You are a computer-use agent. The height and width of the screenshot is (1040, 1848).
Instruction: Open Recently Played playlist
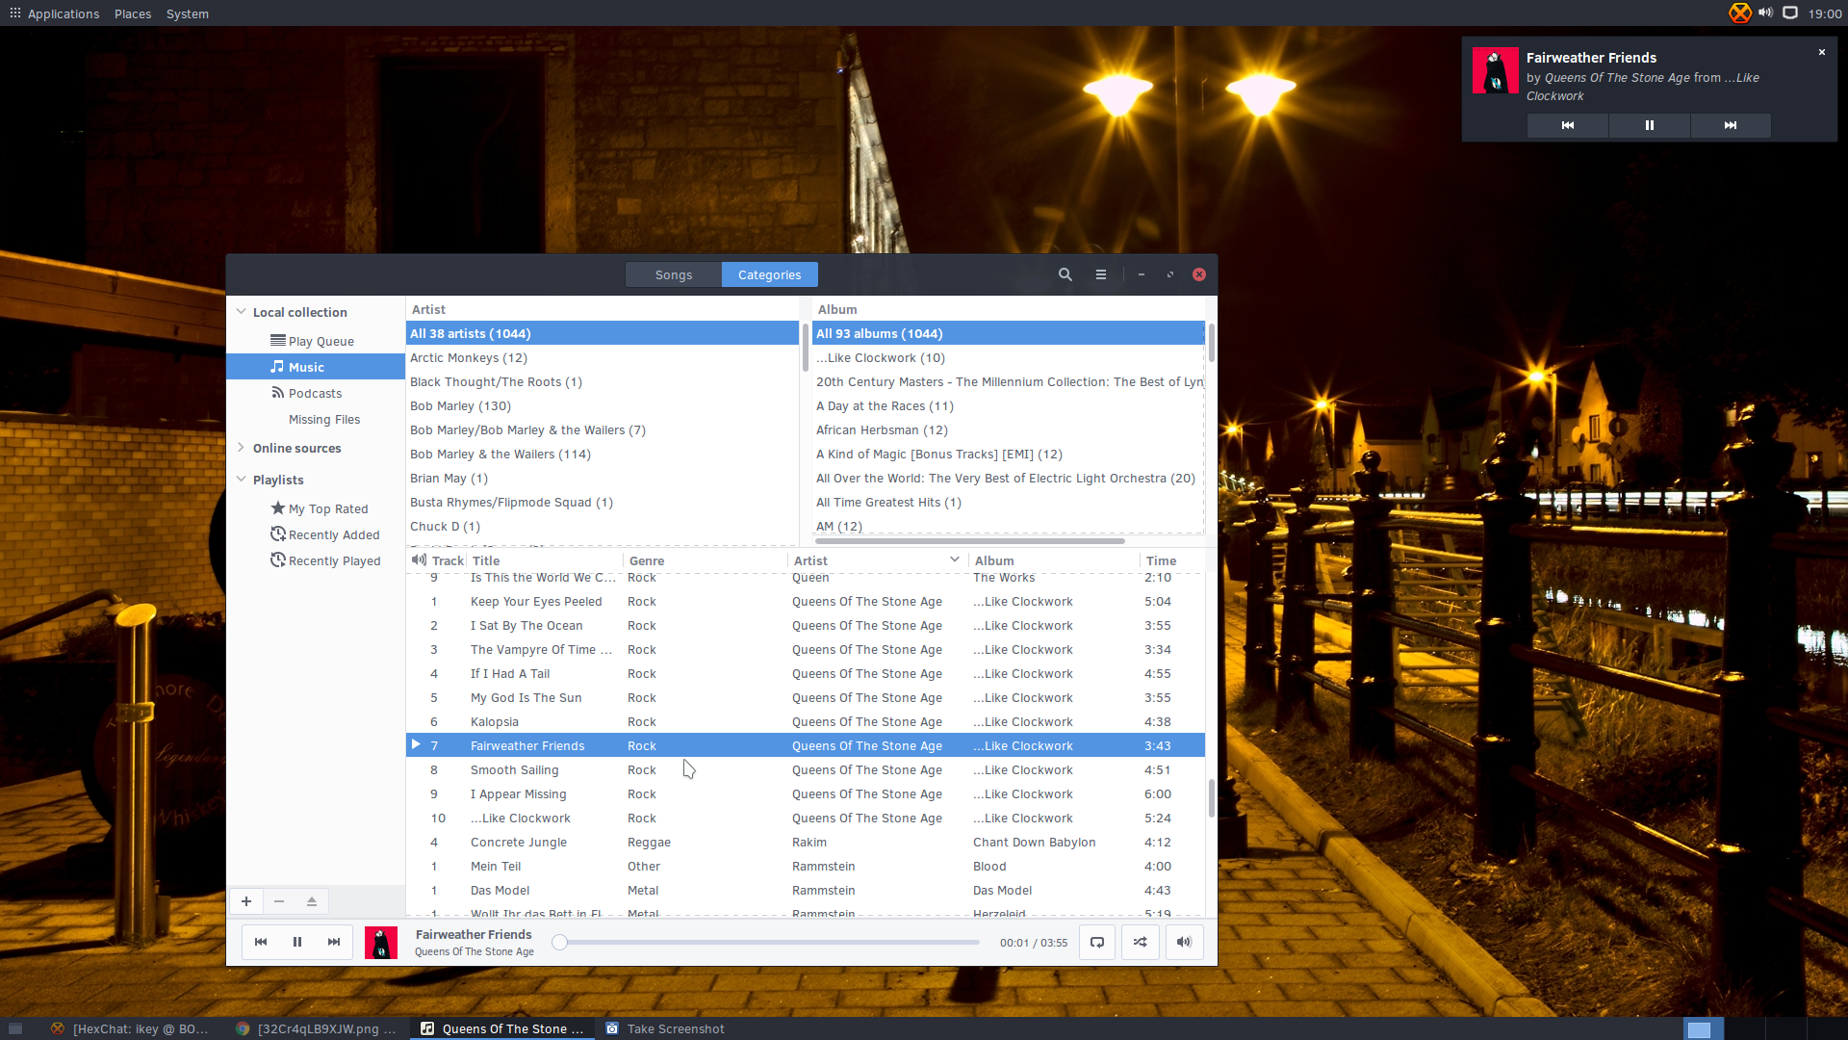pos(316,560)
